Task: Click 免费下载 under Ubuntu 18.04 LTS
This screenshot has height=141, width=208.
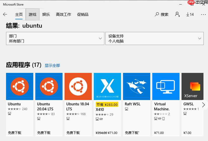Action: [x=73, y=133]
